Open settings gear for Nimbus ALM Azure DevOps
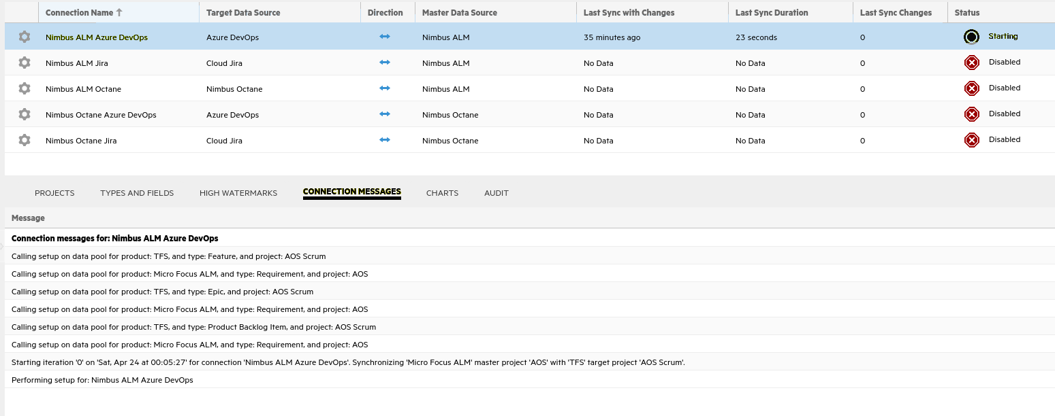 pyautogui.click(x=23, y=37)
